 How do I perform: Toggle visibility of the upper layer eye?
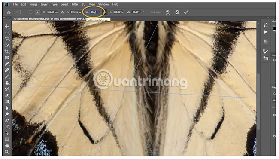point(274,115)
